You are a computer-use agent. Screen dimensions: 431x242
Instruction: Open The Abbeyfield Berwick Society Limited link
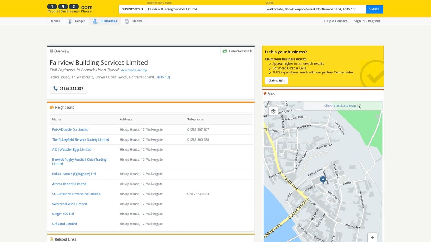tap(81, 139)
